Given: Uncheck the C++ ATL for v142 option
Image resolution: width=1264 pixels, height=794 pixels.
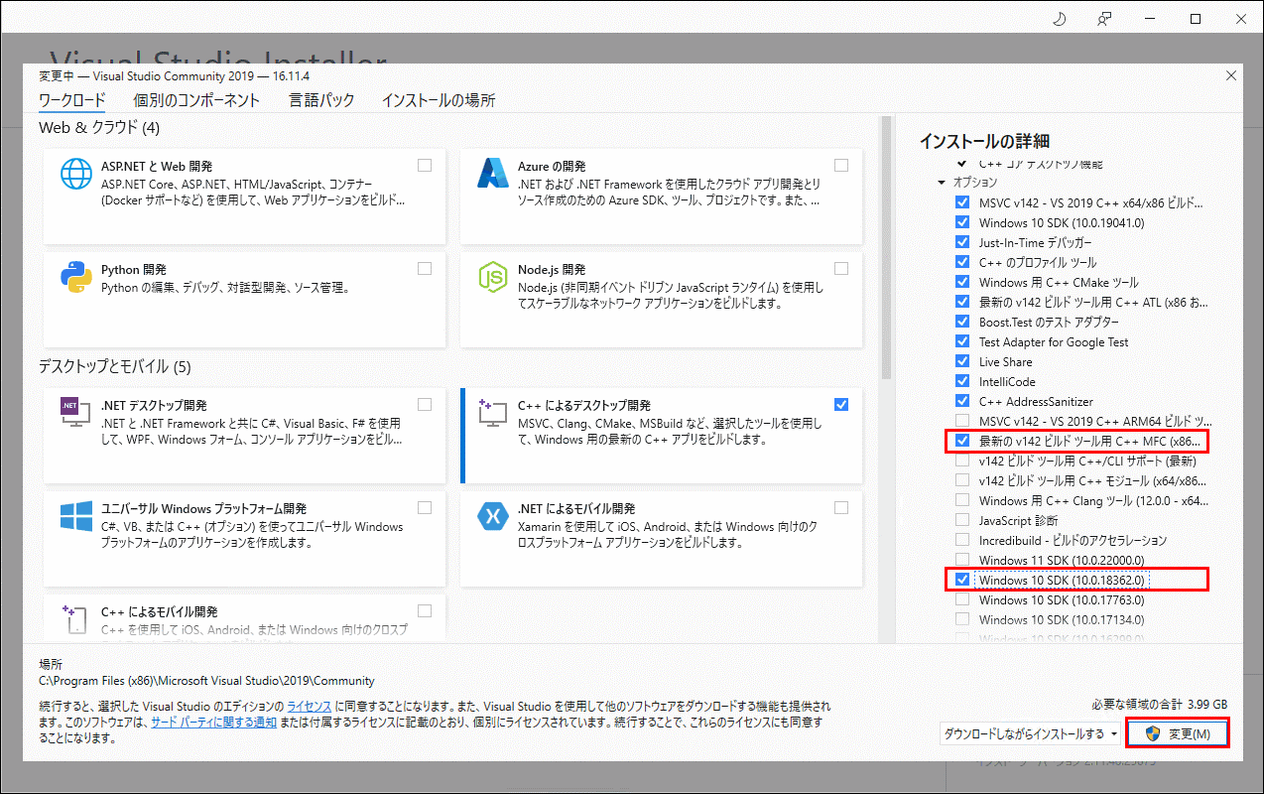Looking at the screenshot, I should click(x=961, y=302).
